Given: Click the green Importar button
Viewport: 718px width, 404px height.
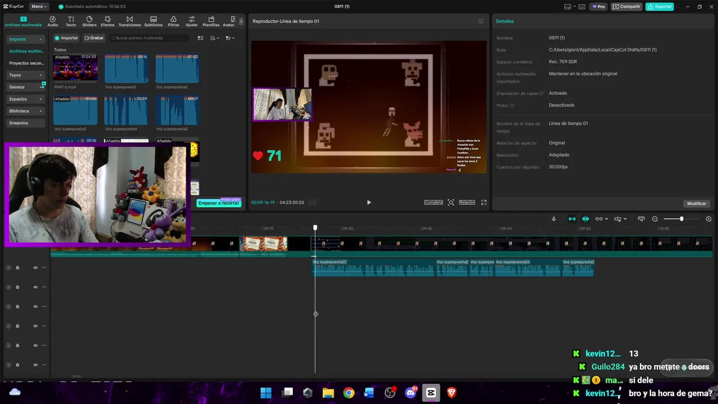Looking at the screenshot, I should pos(67,38).
